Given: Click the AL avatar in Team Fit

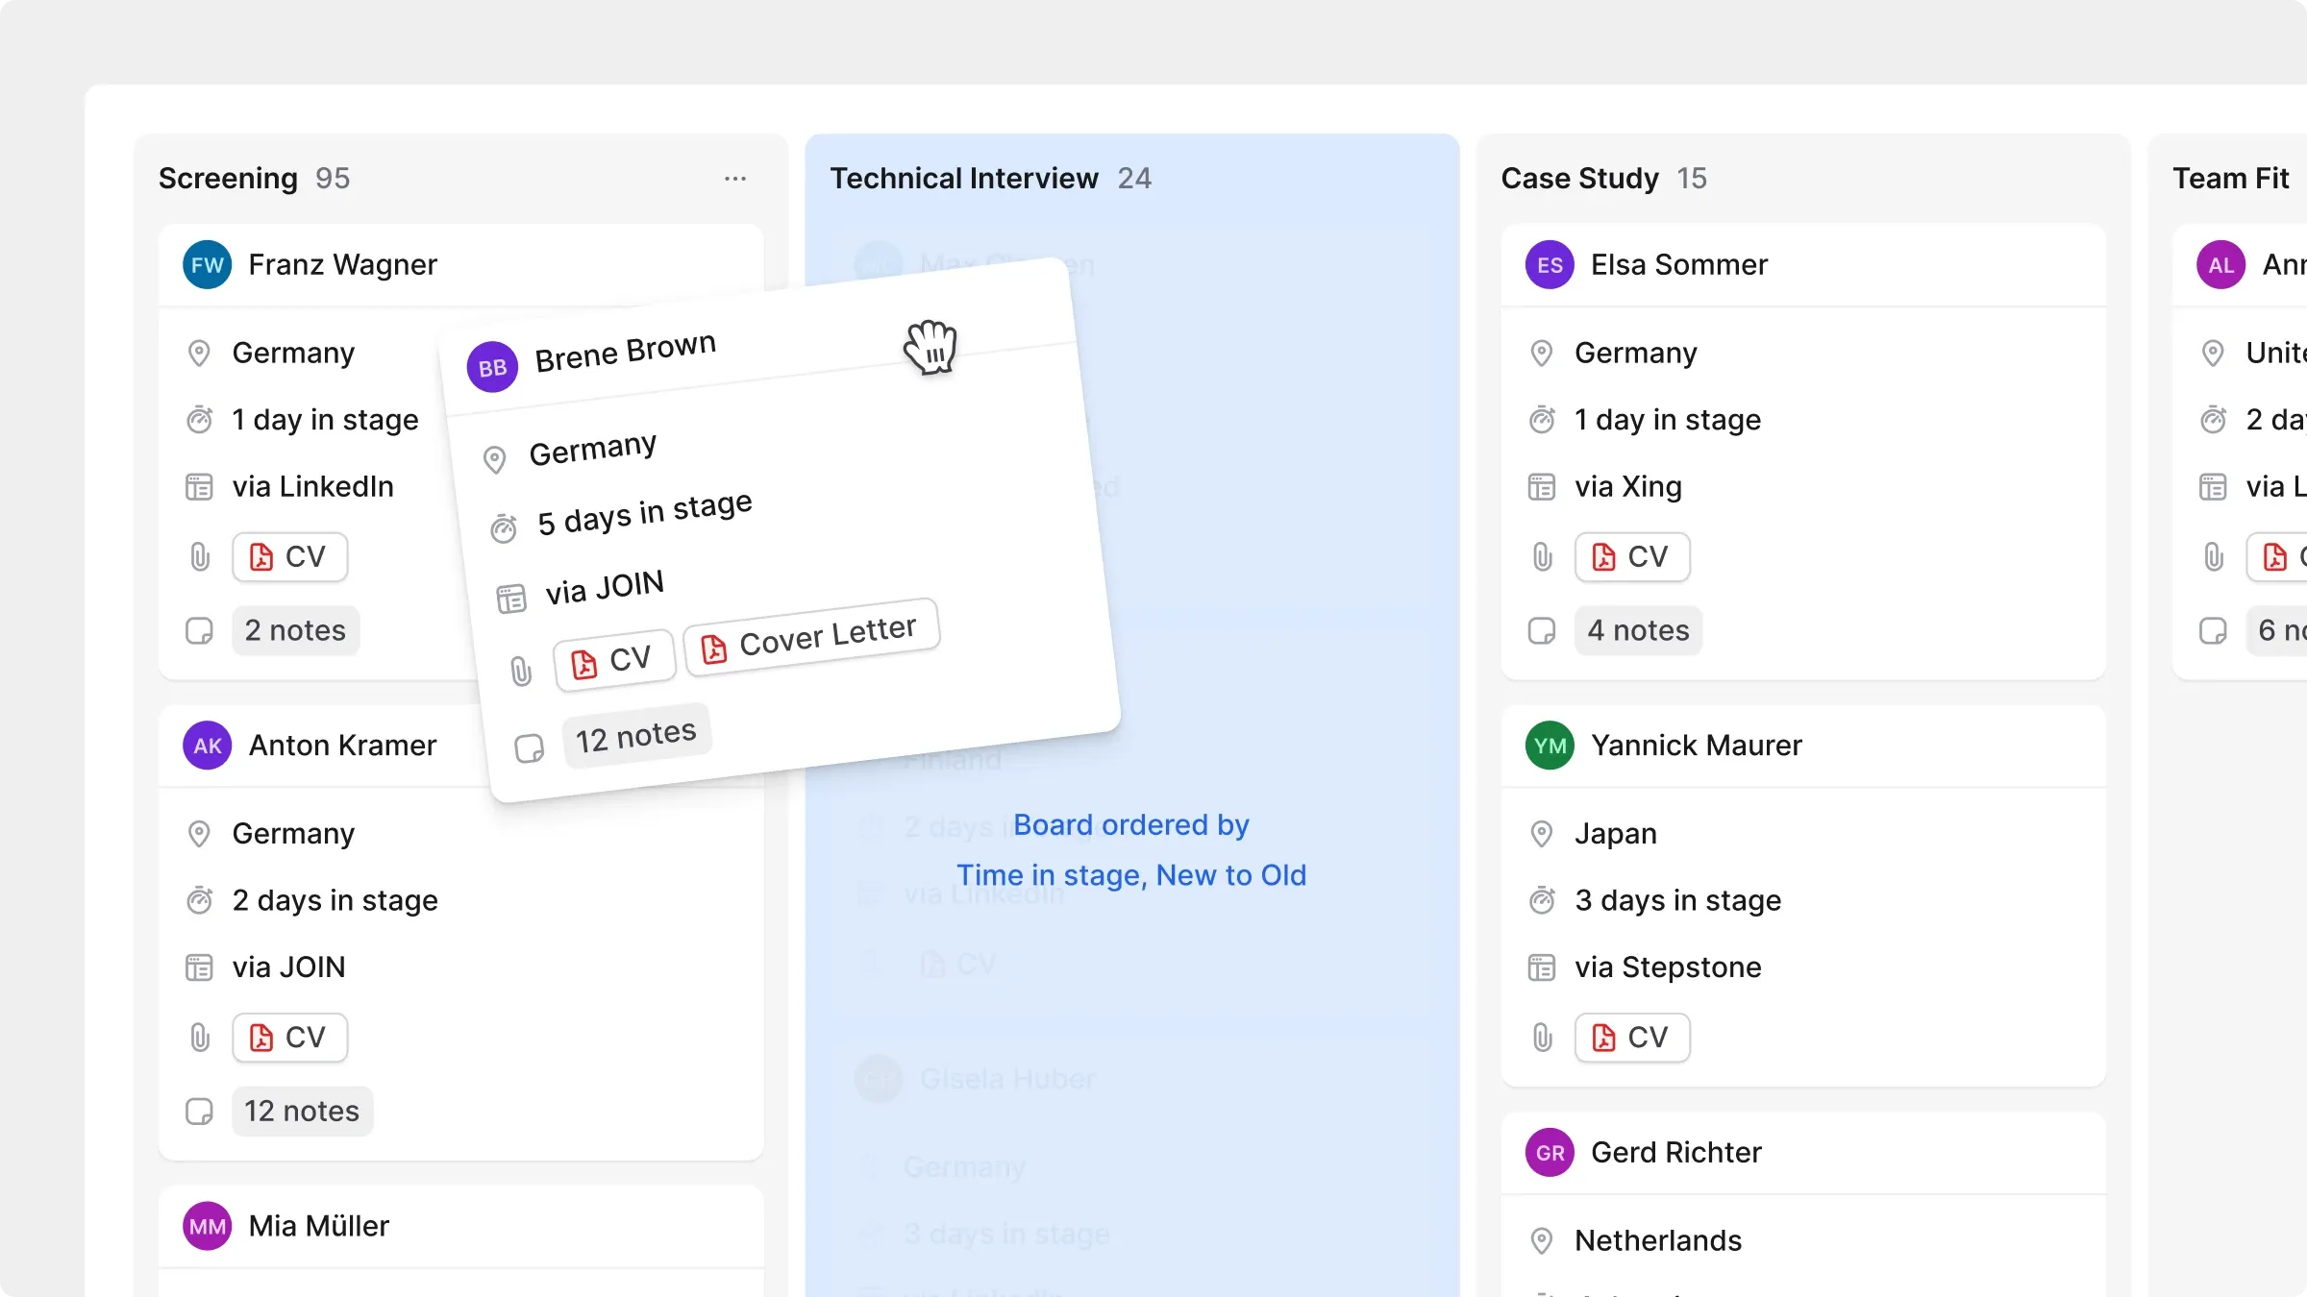Looking at the screenshot, I should (x=2220, y=265).
